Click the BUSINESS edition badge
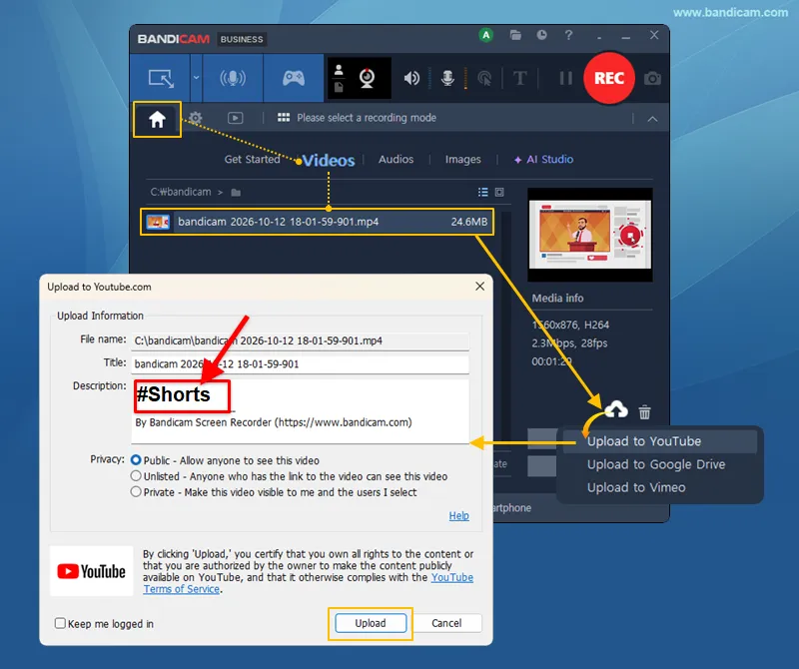This screenshot has height=669, width=799. click(242, 39)
